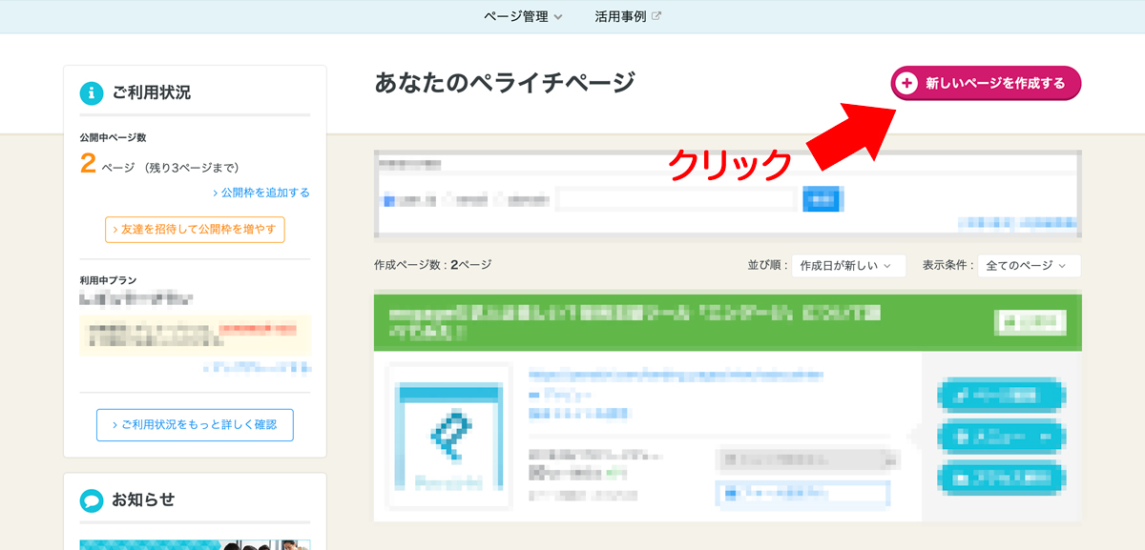Click the Peraichi page thumbnail in the card
The height and width of the screenshot is (550, 1145).
(x=448, y=438)
